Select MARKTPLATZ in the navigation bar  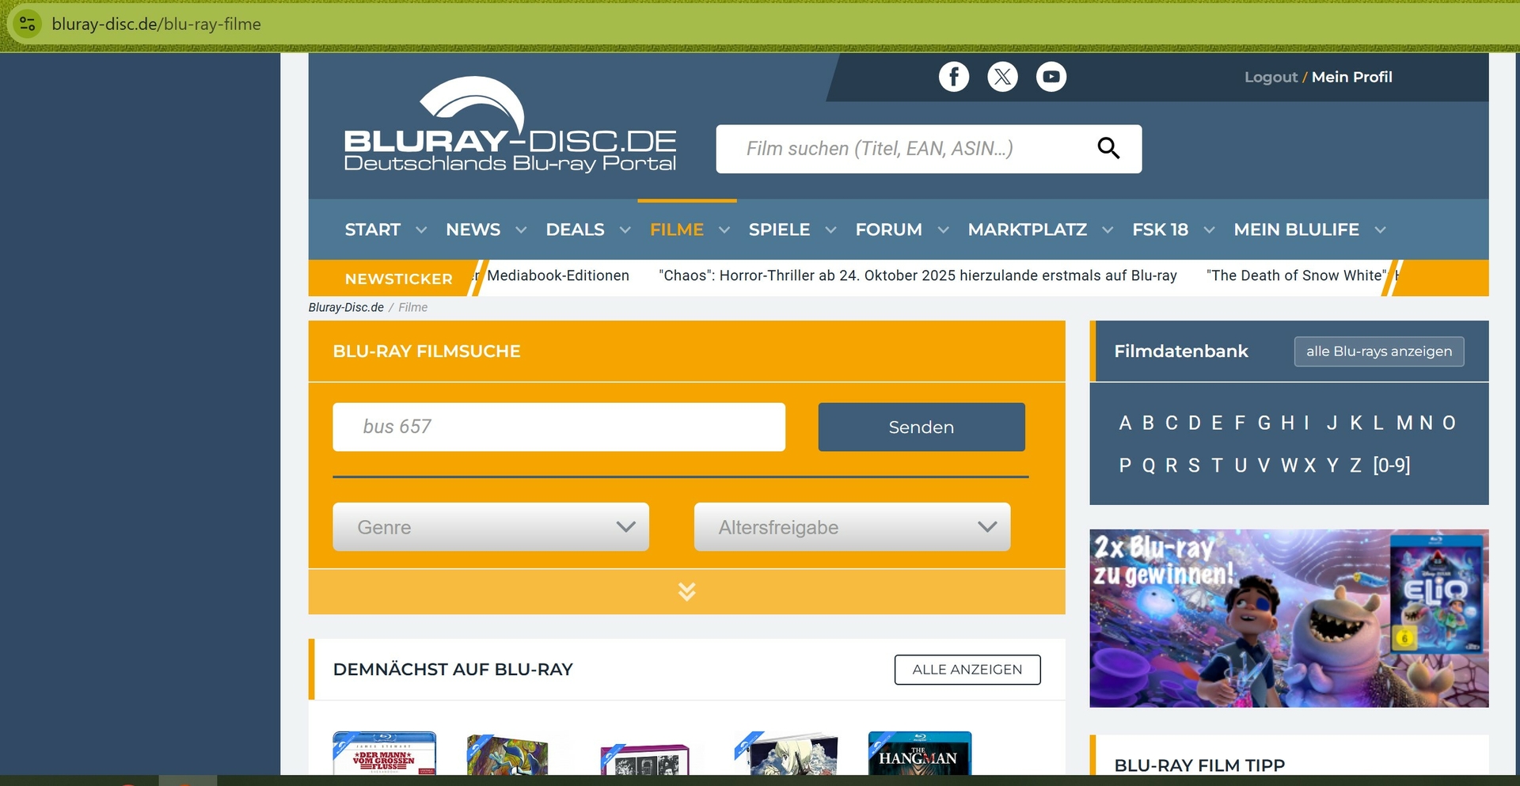1027,230
